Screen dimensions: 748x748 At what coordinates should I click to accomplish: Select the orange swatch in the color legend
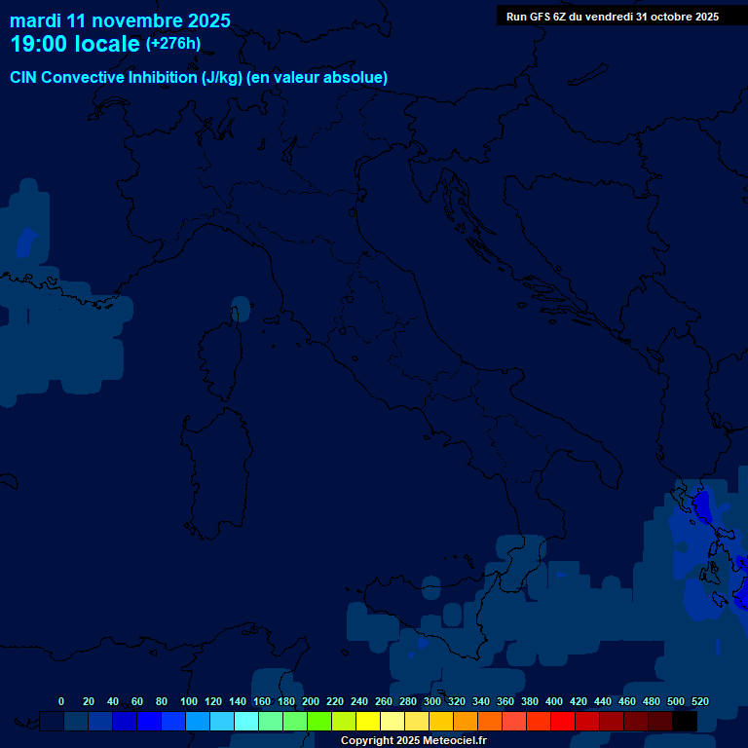tap(466, 722)
